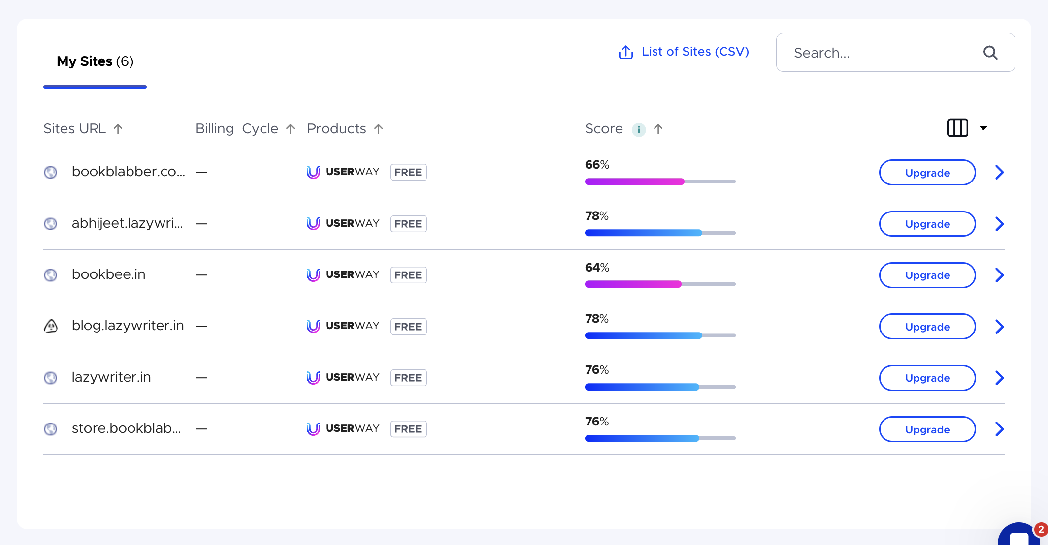Screen dimensions: 1048x545
Task: Select the My Sites tab
Action: tap(95, 61)
